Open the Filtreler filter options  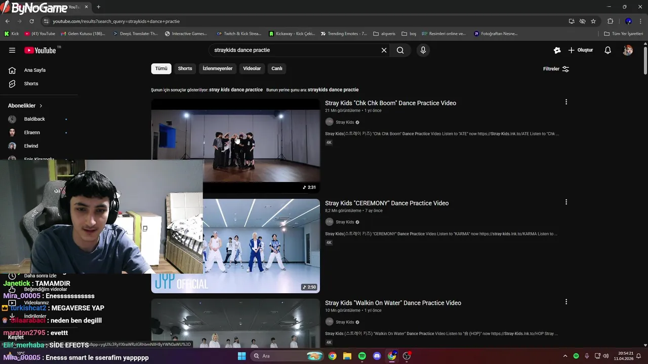[556, 69]
